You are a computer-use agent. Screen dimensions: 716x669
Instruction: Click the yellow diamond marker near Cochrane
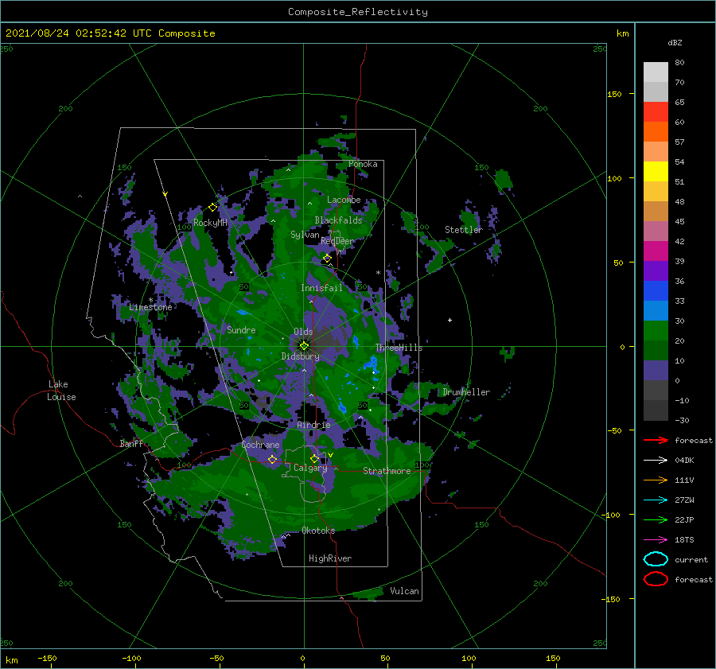(x=272, y=459)
